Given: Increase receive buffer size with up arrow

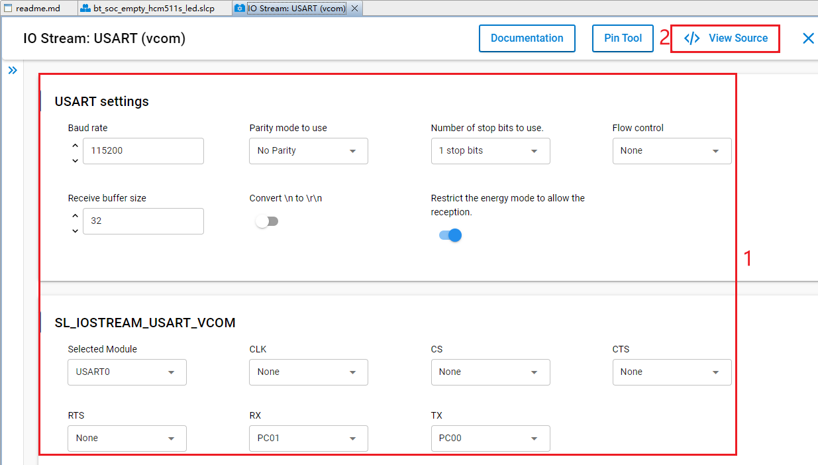Looking at the screenshot, I should point(75,215).
